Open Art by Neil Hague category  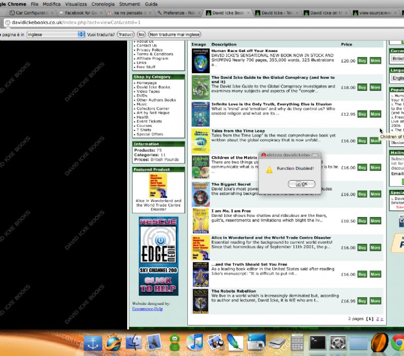153,113
